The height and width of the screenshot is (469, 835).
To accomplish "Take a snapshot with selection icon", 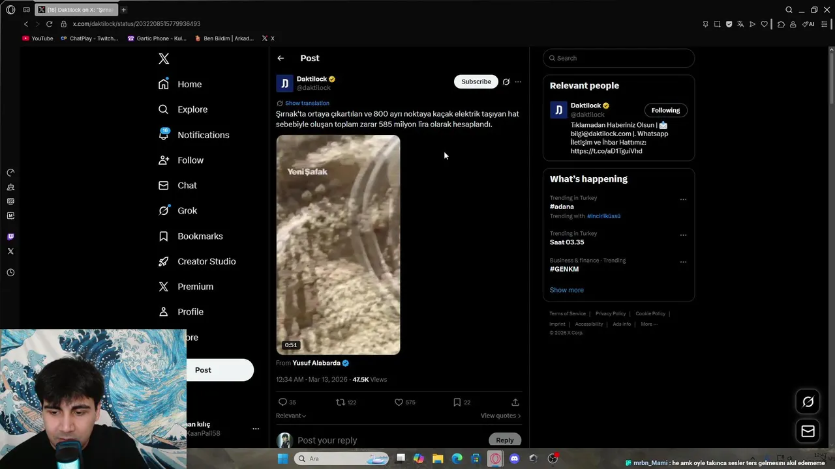I will [x=717, y=24].
